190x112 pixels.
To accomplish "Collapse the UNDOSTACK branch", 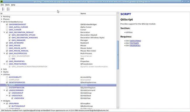I will click(7, 96).
